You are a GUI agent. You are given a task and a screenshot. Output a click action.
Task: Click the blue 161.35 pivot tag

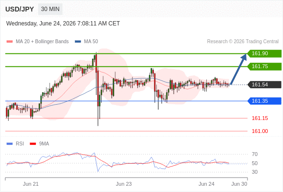(264, 101)
